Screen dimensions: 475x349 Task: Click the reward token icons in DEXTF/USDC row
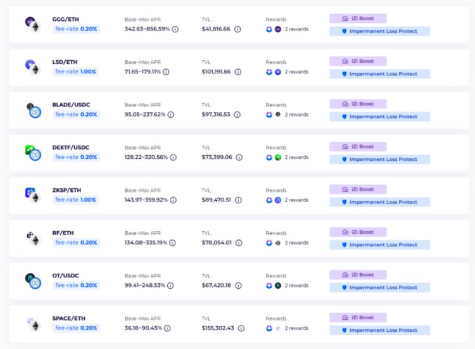coord(274,157)
